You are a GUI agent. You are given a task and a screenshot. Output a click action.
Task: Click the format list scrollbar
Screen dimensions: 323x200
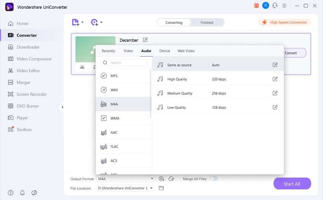click(x=150, y=94)
